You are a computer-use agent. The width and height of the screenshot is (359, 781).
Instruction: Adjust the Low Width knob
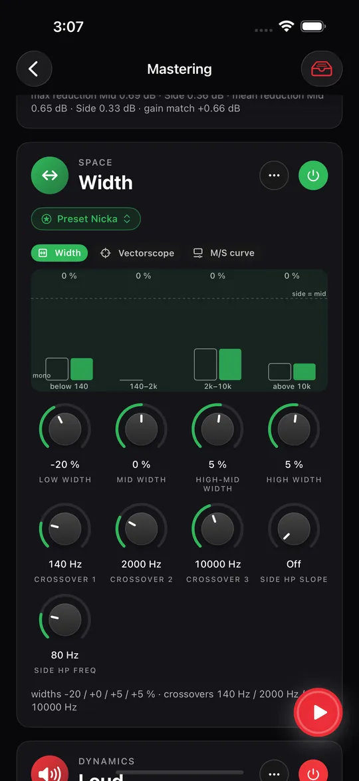(x=65, y=429)
